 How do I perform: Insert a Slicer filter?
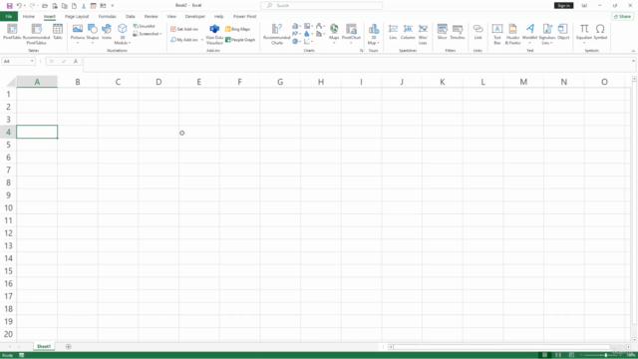pos(443,32)
